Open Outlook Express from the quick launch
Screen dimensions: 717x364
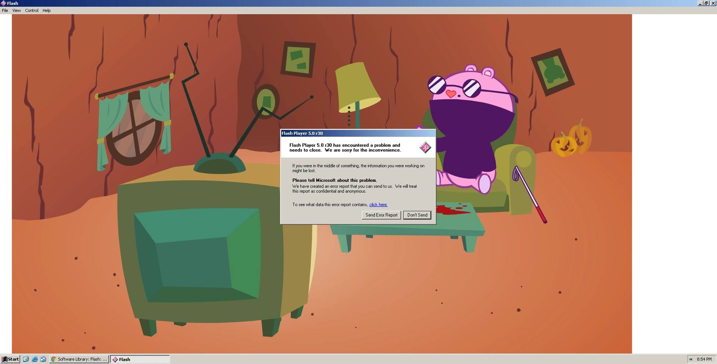43,359
